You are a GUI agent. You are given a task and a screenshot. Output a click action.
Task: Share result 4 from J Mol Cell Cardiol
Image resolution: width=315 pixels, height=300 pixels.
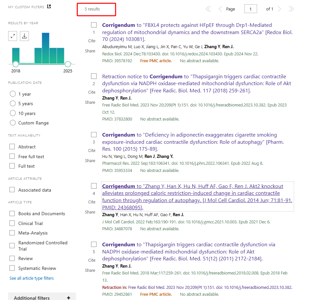[x=90, y=212]
